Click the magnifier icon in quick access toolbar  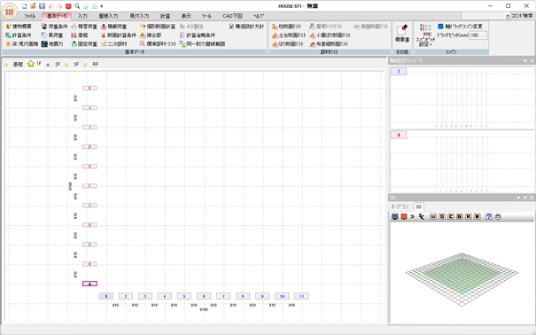77,6
